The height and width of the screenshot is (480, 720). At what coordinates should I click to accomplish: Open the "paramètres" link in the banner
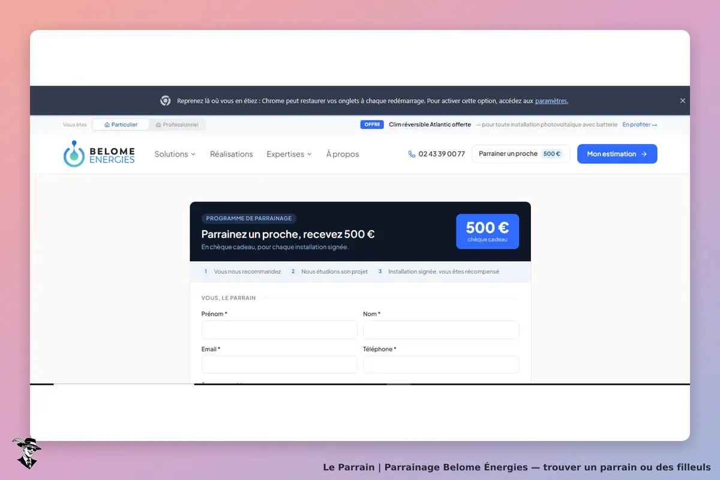click(551, 101)
